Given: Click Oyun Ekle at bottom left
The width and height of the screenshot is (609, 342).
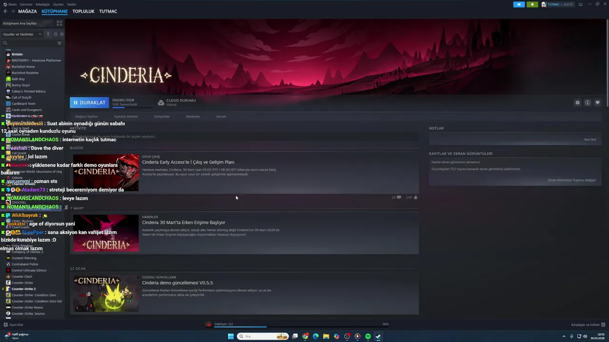Looking at the screenshot, I should tap(13, 325).
